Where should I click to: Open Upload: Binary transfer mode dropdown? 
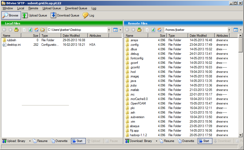coord(30,141)
